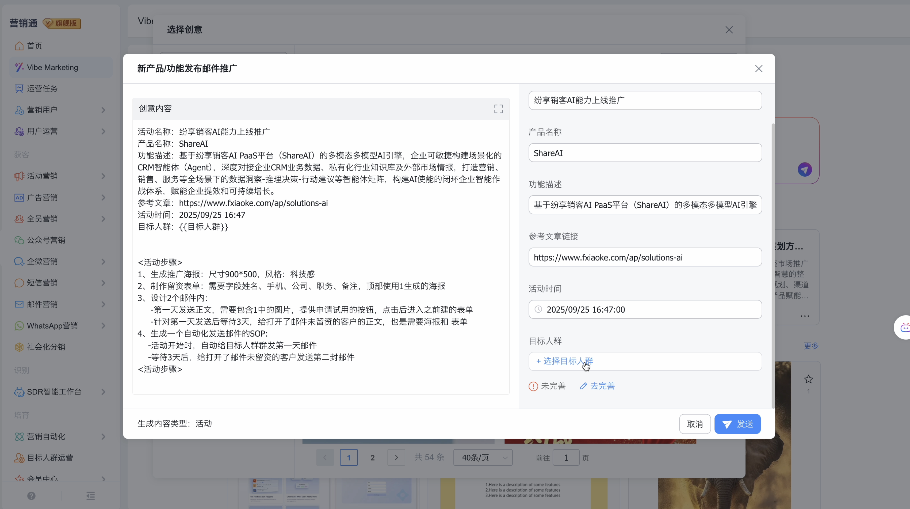The height and width of the screenshot is (509, 910).
Task: Click the clock icon in 活动时间 field
Action: 538,309
